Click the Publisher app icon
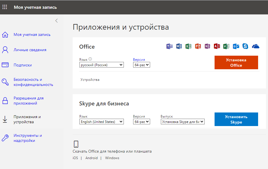Viewport: 268px width, 169px height. click(x=226, y=46)
